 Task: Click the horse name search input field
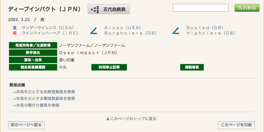coord(201,8)
